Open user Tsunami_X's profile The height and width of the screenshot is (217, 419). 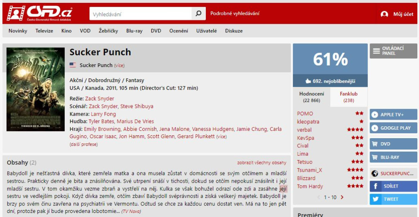(x=309, y=170)
